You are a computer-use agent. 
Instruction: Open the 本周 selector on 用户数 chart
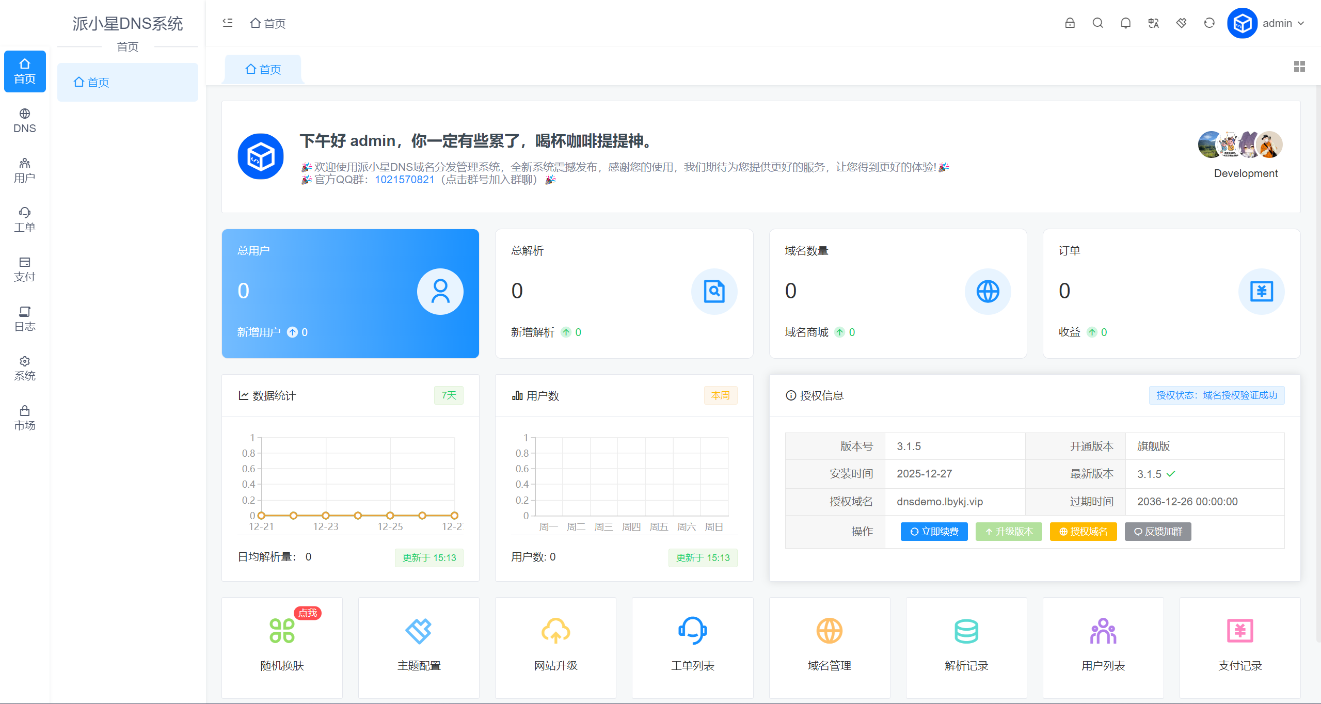coord(721,395)
